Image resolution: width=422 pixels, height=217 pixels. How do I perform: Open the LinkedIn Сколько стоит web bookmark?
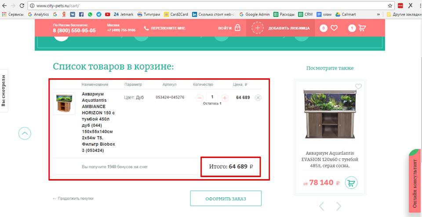pos(214,14)
